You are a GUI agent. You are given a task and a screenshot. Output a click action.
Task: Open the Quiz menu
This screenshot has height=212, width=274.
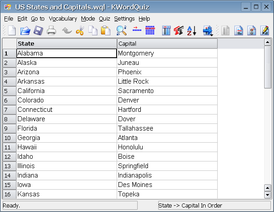105,18
